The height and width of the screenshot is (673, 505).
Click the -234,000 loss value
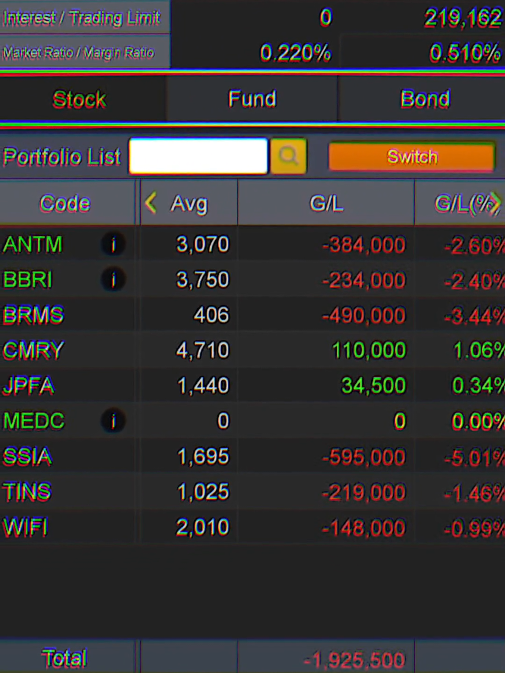[x=364, y=280]
